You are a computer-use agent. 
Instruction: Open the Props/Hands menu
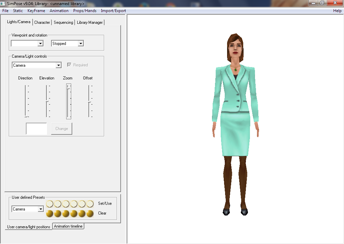(x=85, y=11)
